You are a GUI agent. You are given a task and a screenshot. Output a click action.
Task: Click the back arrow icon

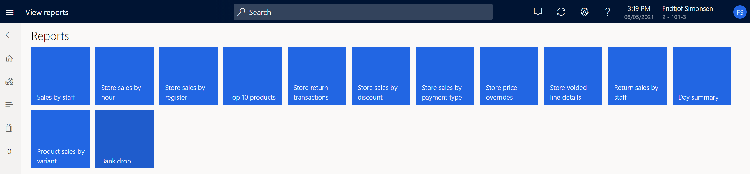pyautogui.click(x=9, y=35)
